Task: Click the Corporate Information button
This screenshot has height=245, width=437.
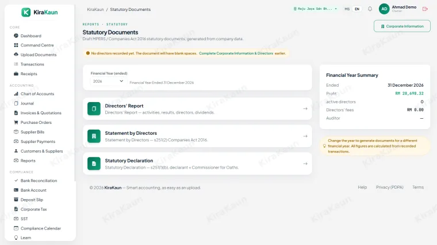Action: 402,26
